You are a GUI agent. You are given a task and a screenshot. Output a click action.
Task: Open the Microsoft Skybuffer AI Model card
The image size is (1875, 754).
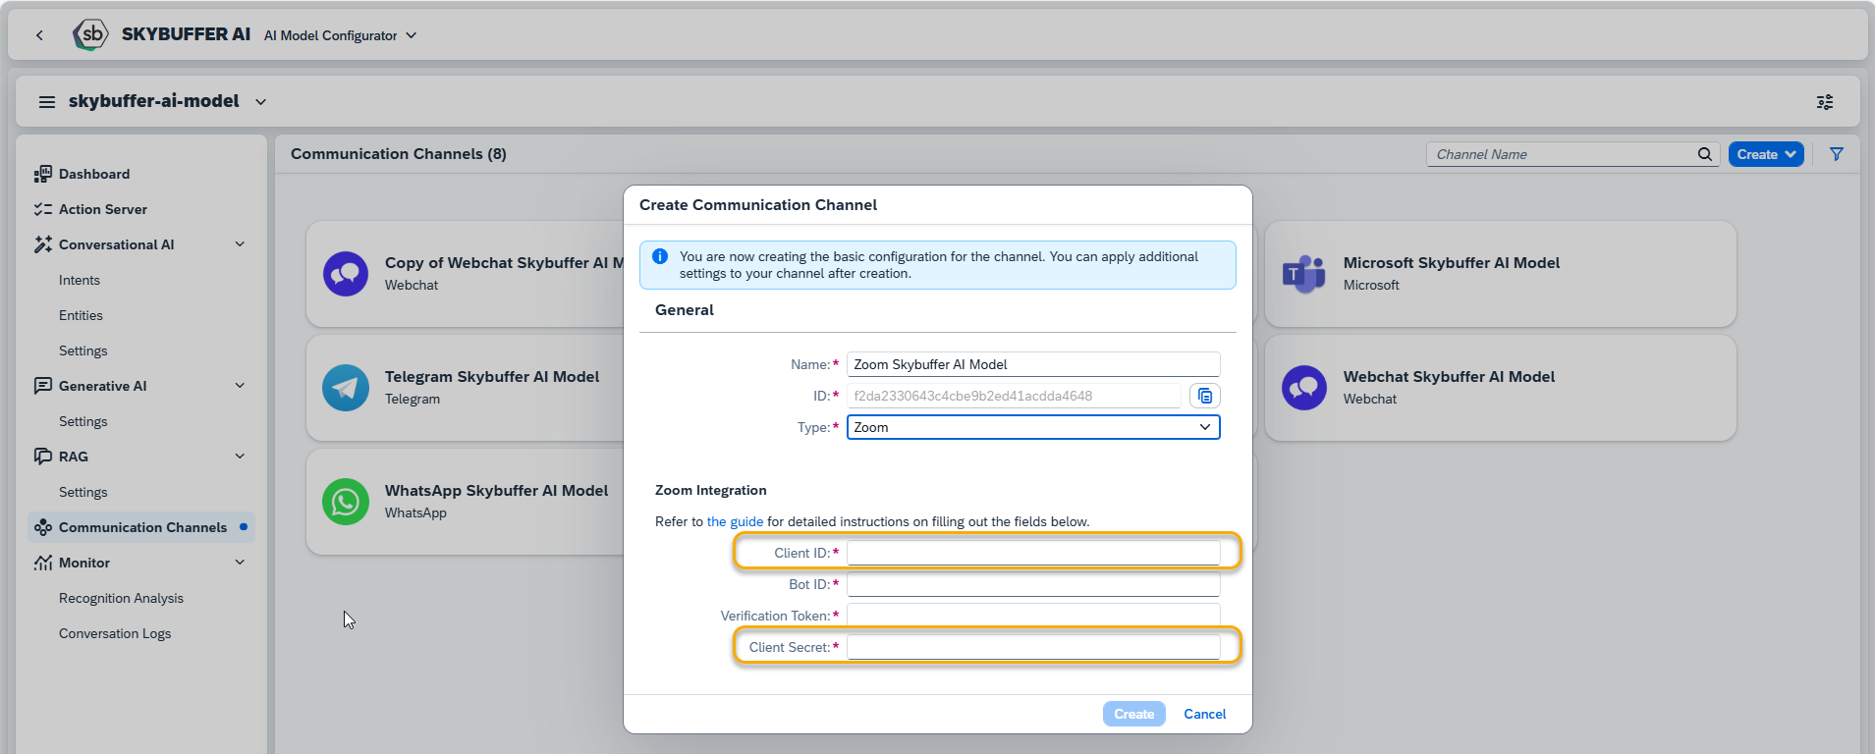click(x=1500, y=274)
